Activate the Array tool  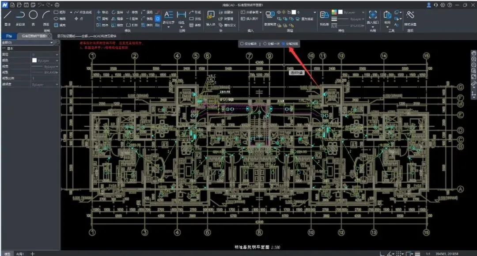pos(147,25)
